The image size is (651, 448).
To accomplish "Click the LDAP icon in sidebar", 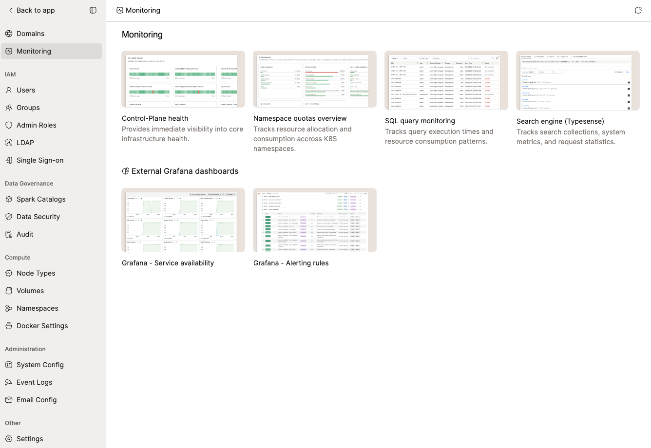I will point(9,143).
